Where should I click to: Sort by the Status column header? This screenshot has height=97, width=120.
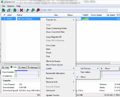pos(70,15)
